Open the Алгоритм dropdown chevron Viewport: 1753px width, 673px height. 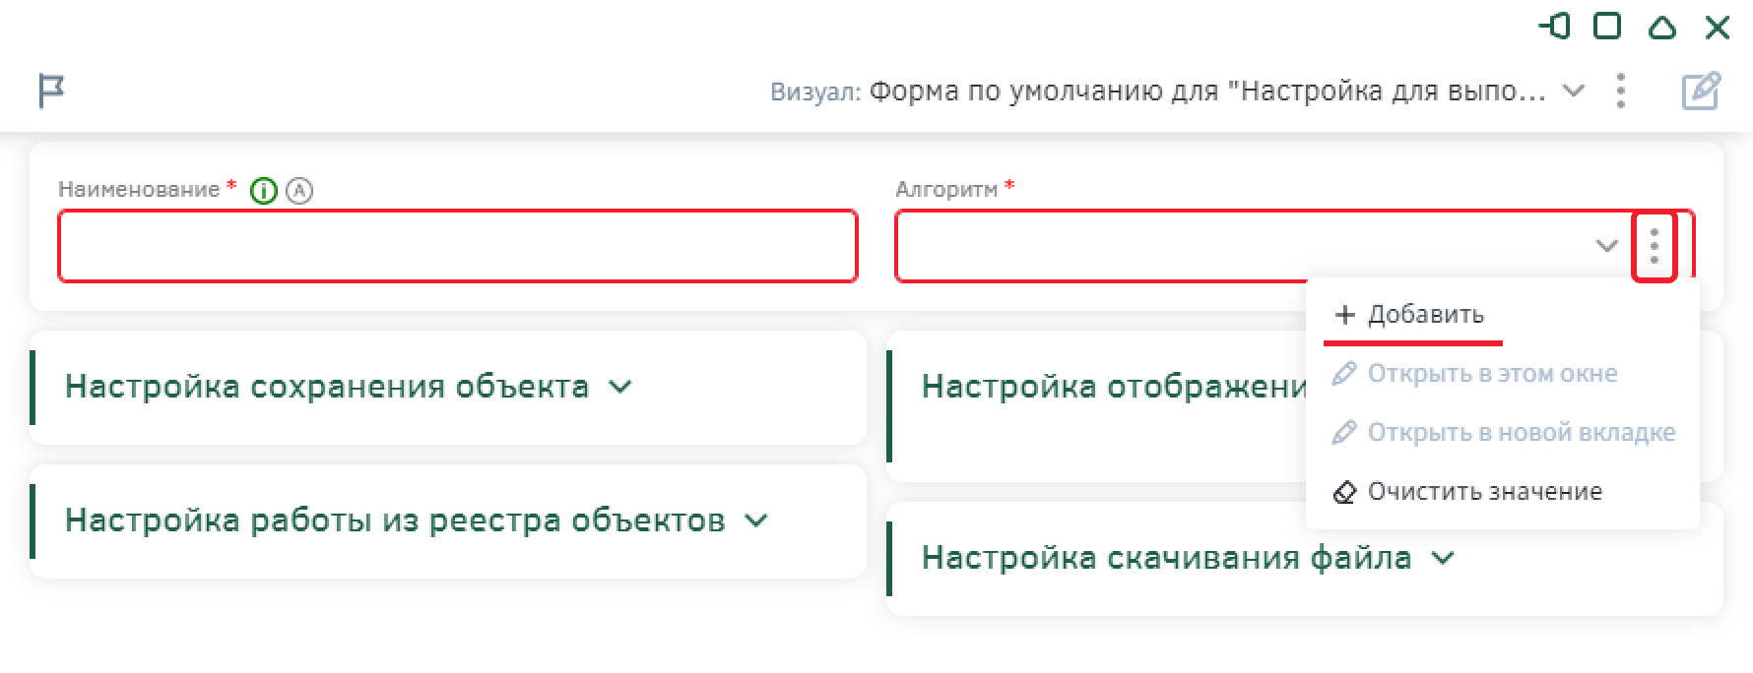coord(1606,246)
